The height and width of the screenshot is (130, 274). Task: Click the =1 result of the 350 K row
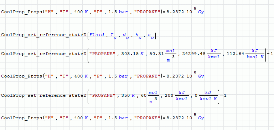point(223,95)
